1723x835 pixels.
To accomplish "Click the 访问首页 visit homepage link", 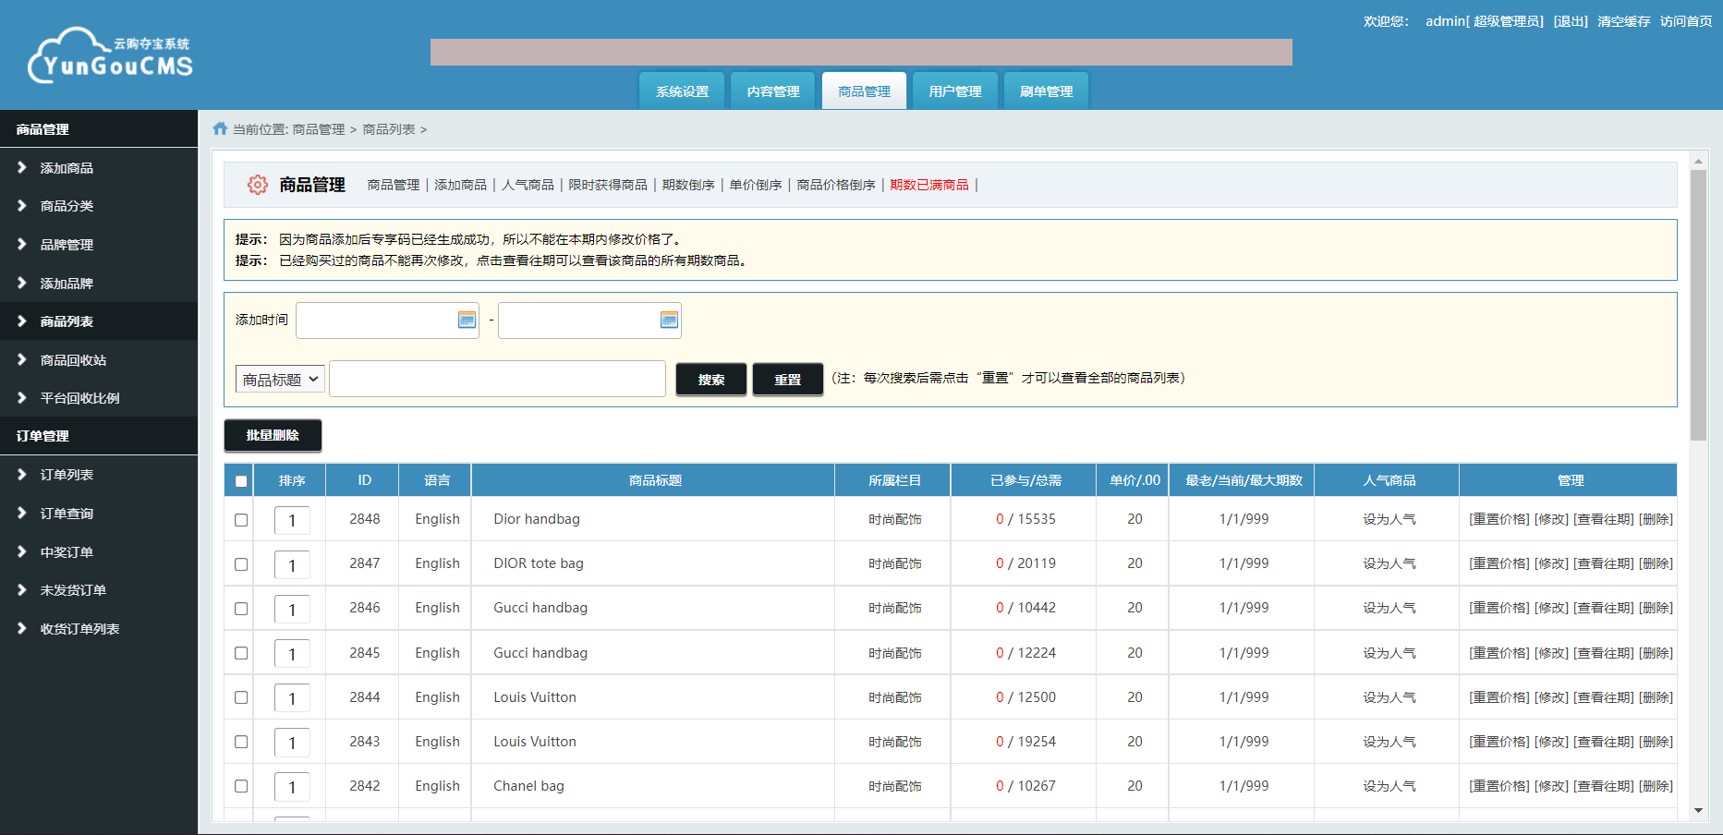I will point(1686,21).
